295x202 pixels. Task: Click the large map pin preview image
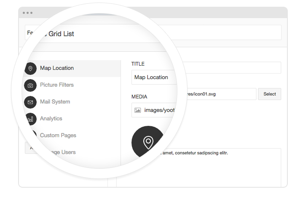pos(148,142)
